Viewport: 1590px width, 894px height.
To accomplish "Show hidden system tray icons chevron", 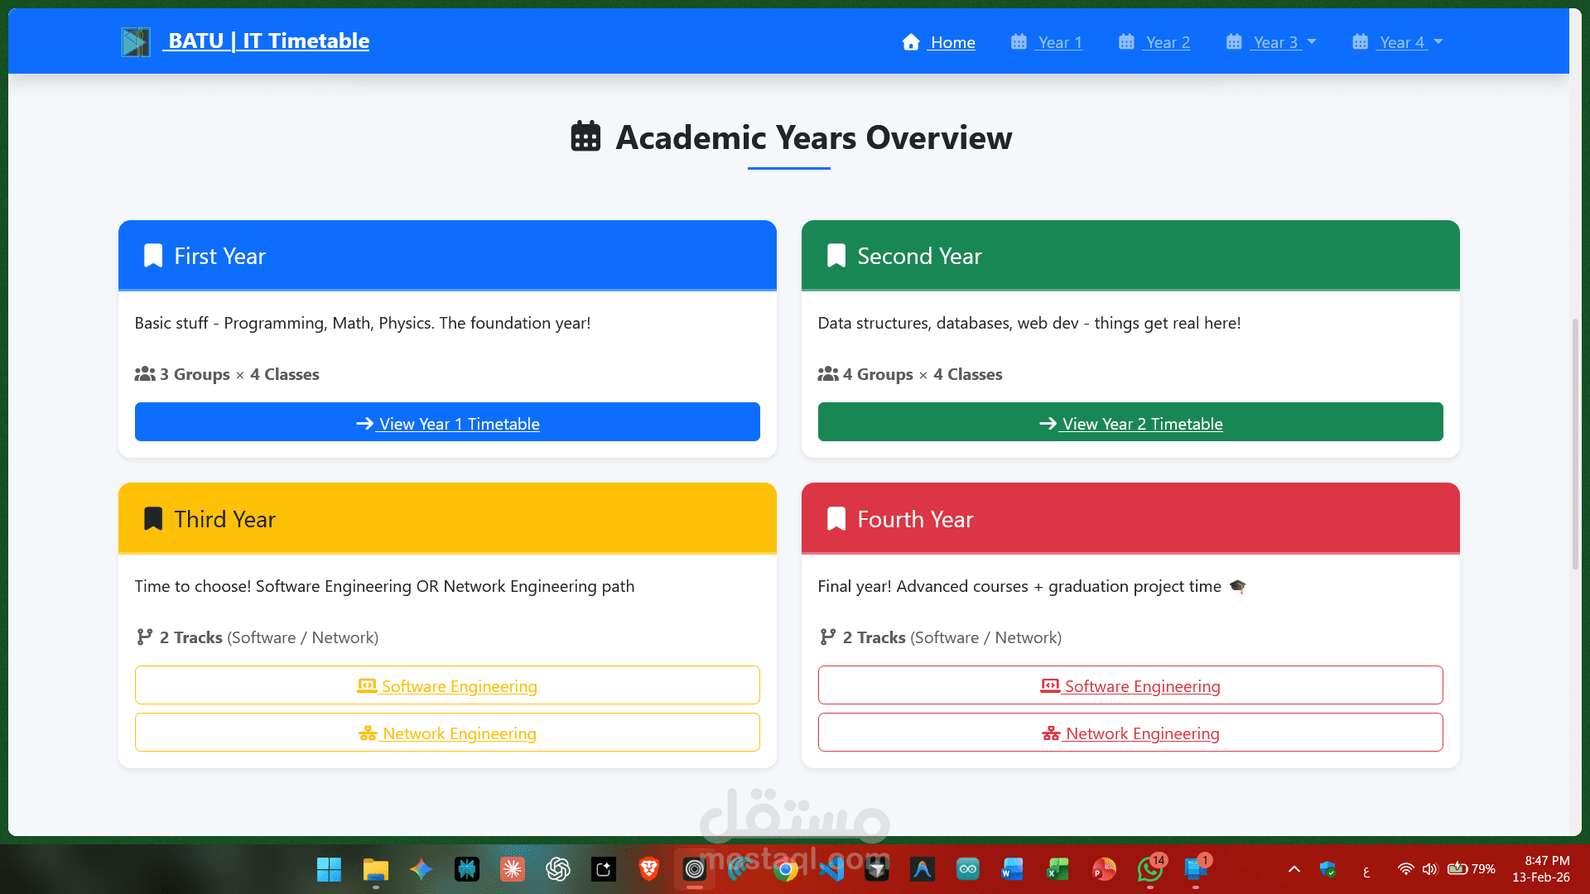I will [x=1294, y=869].
